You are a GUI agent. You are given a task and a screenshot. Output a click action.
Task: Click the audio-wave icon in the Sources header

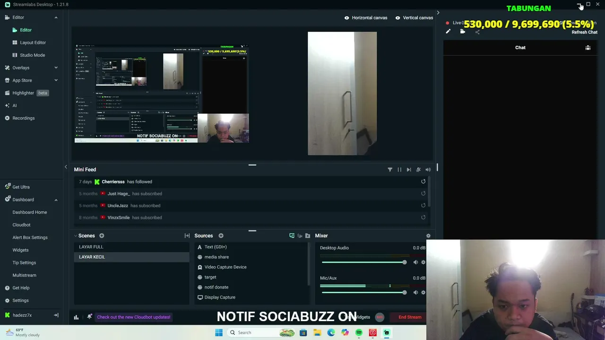pyautogui.click(x=300, y=236)
